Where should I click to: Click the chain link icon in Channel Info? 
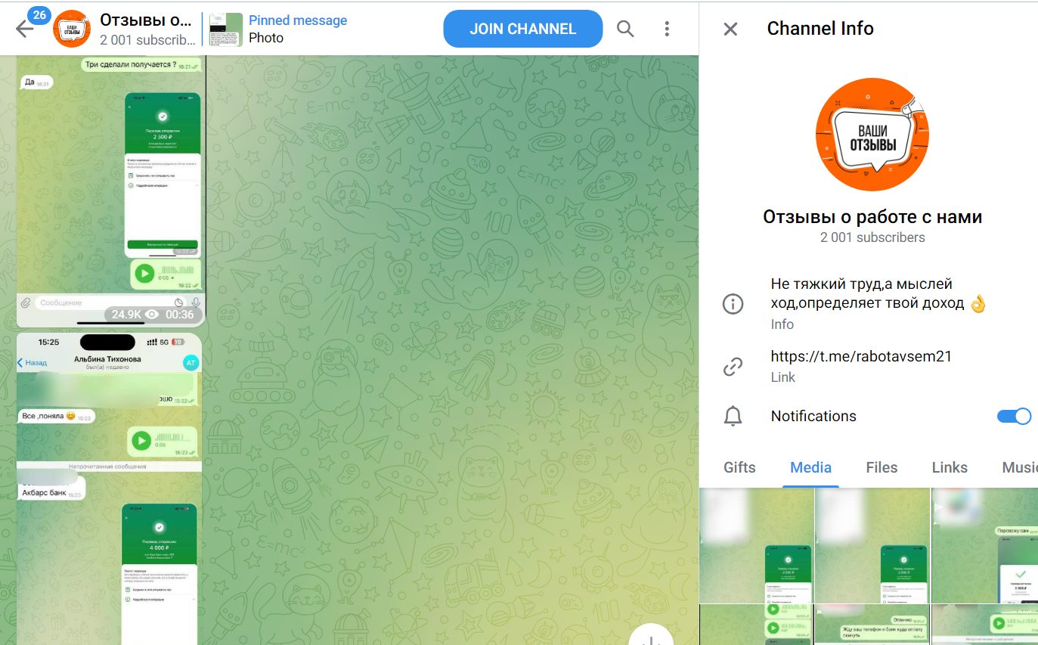point(733,367)
